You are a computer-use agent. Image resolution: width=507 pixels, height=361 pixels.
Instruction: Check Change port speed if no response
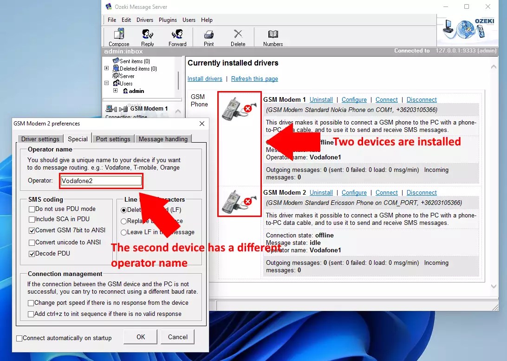click(31, 303)
